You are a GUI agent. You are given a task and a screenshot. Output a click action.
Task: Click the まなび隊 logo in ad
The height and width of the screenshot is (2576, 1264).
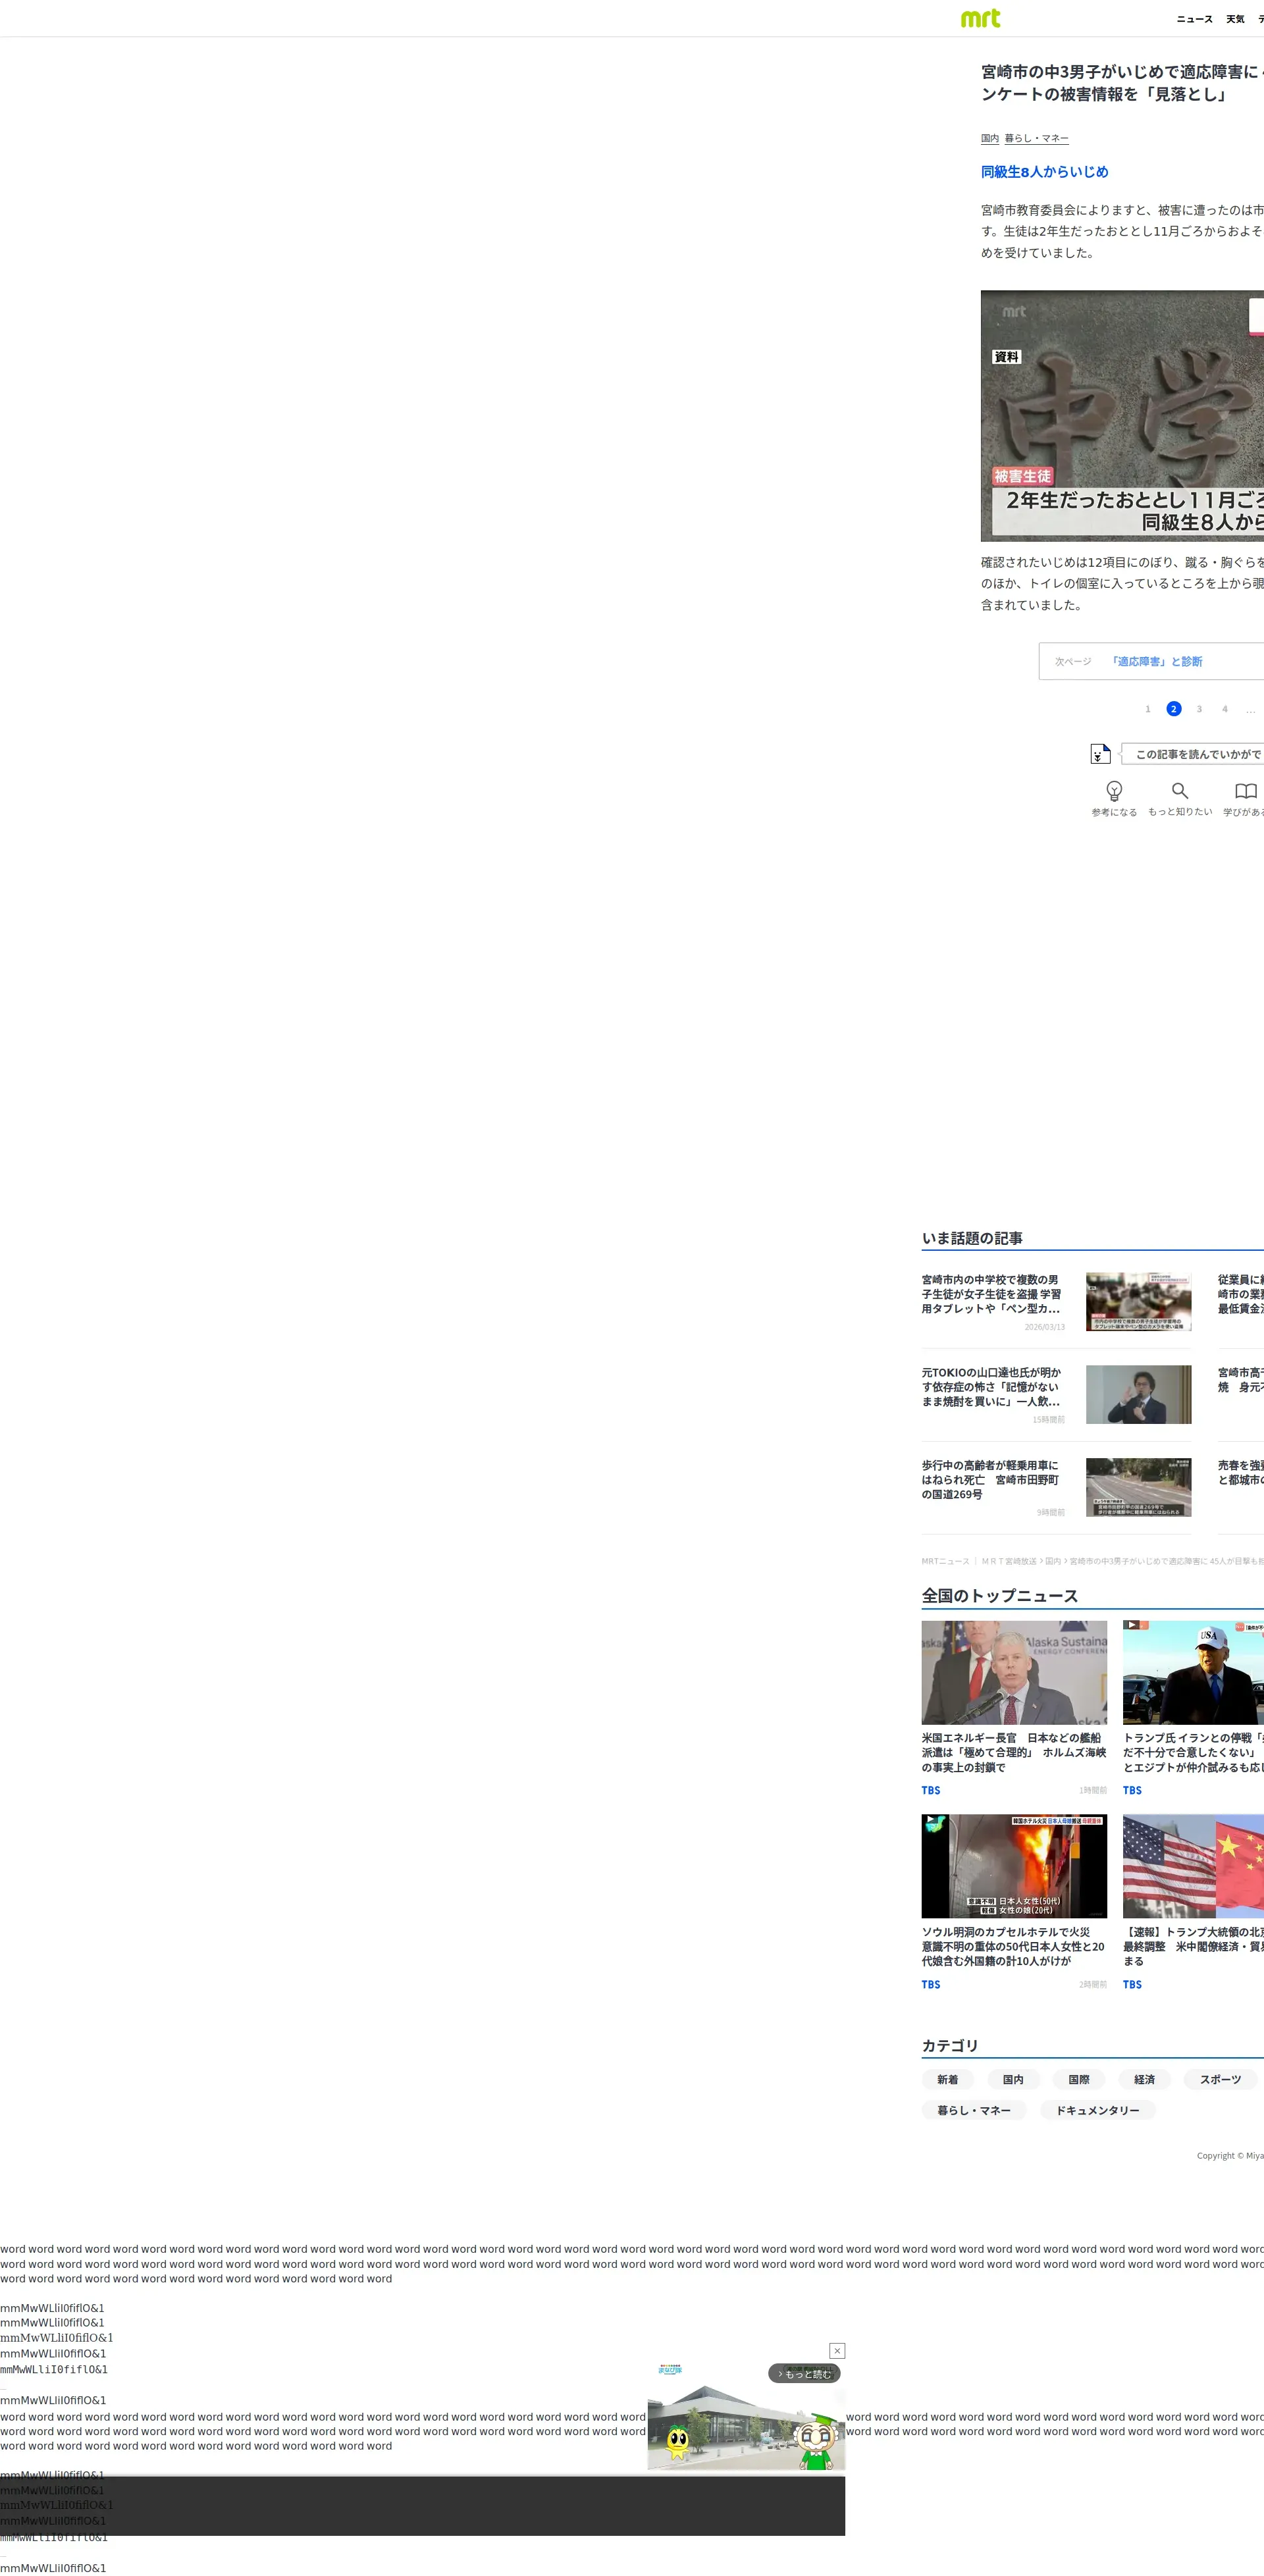[x=669, y=2369]
